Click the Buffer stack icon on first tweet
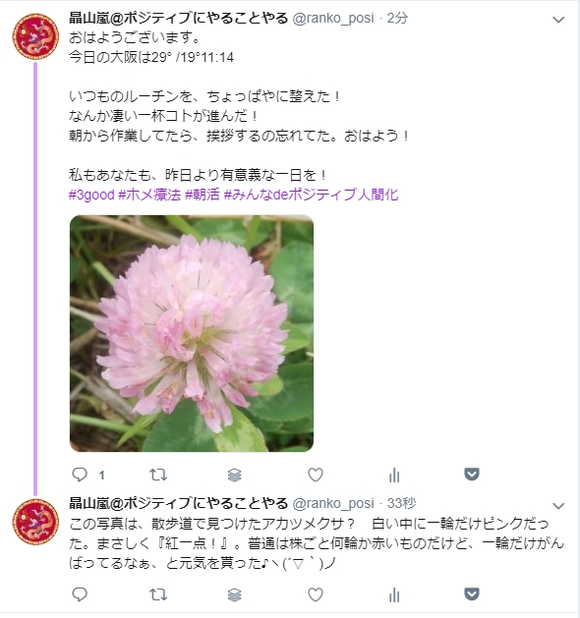Image resolution: width=580 pixels, height=618 pixels. (235, 475)
